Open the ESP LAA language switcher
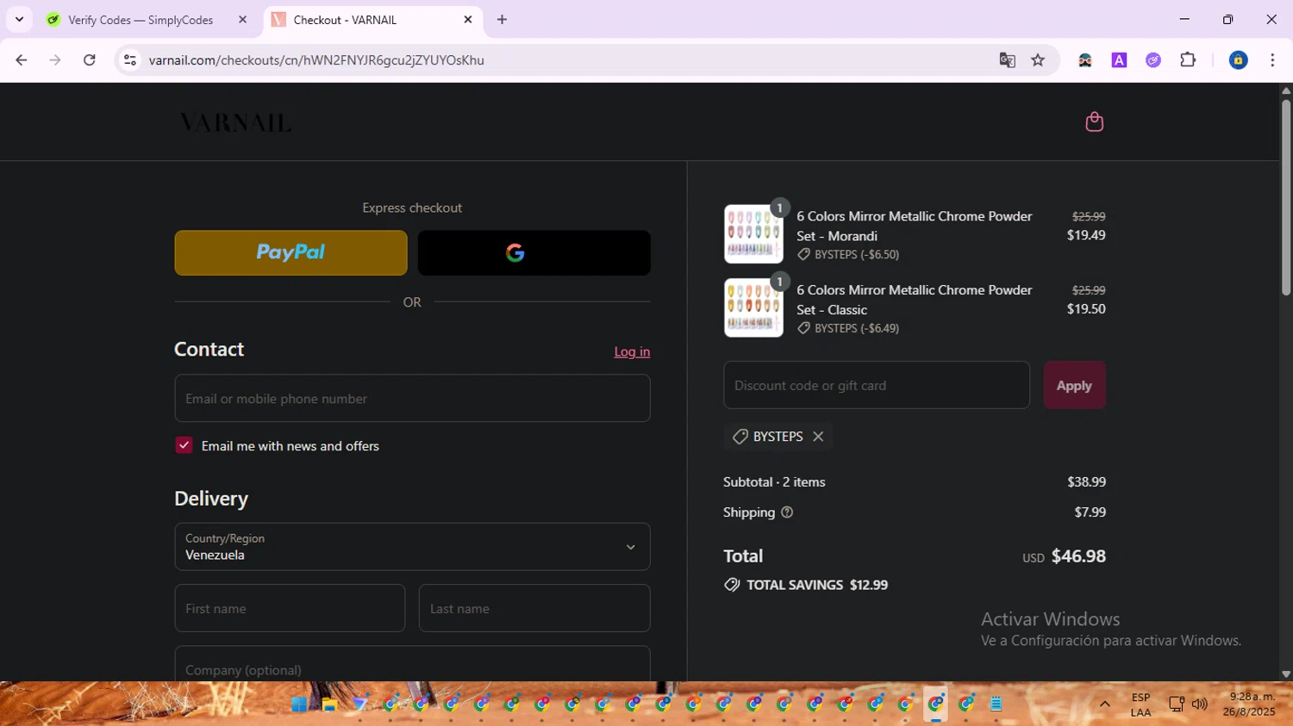Screen dimensions: 1293x726 point(1140,704)
